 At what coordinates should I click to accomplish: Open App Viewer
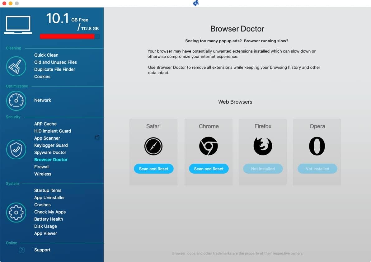46,233
